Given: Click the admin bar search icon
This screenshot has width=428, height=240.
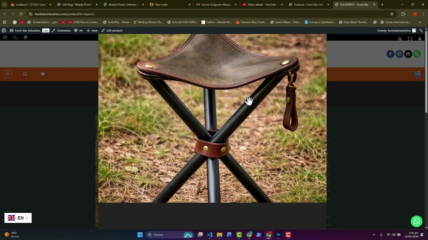Looking at the screenshot, I should point(421,30).
